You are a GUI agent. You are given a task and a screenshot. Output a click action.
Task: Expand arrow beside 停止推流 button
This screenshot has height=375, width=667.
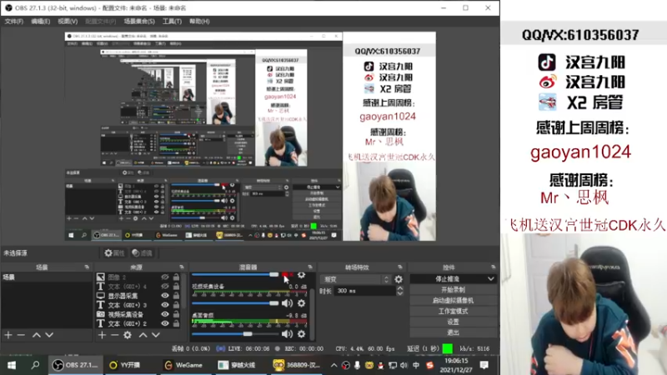(491, 279)
